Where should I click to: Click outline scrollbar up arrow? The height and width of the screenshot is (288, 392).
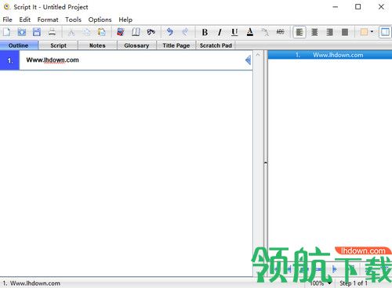(258, 55)
